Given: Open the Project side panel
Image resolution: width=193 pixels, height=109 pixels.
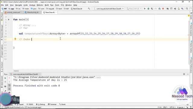Looking at the screenshot, I should [x=2, y=16].
